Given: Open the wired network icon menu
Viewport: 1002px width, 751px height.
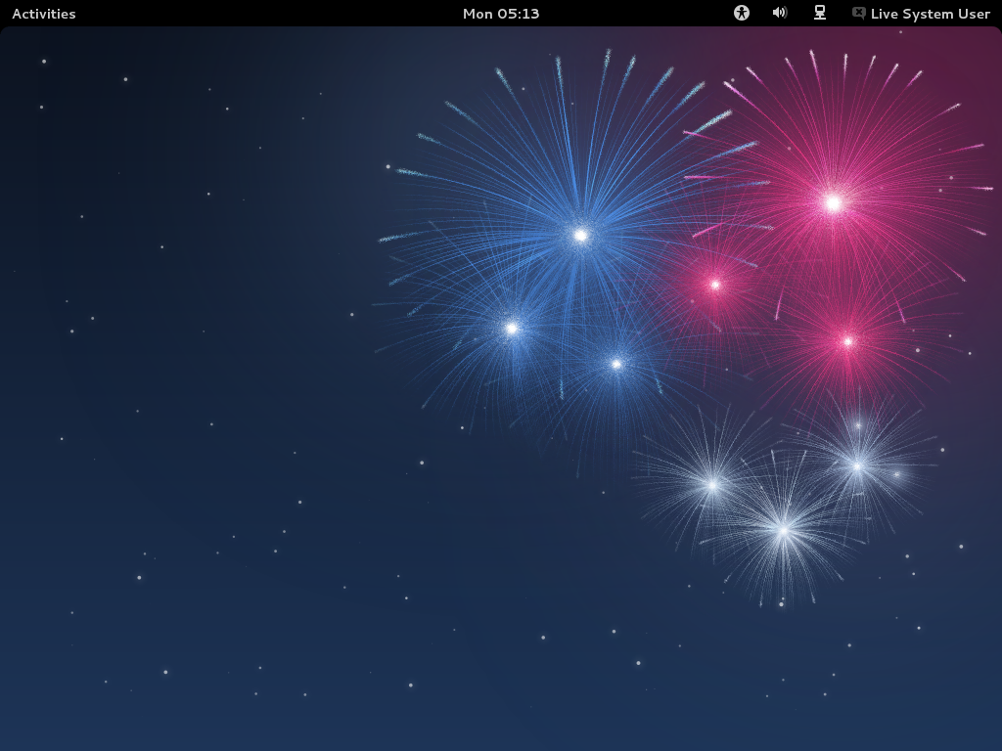Looking at the screenshot, I should [x=820, y=13].
